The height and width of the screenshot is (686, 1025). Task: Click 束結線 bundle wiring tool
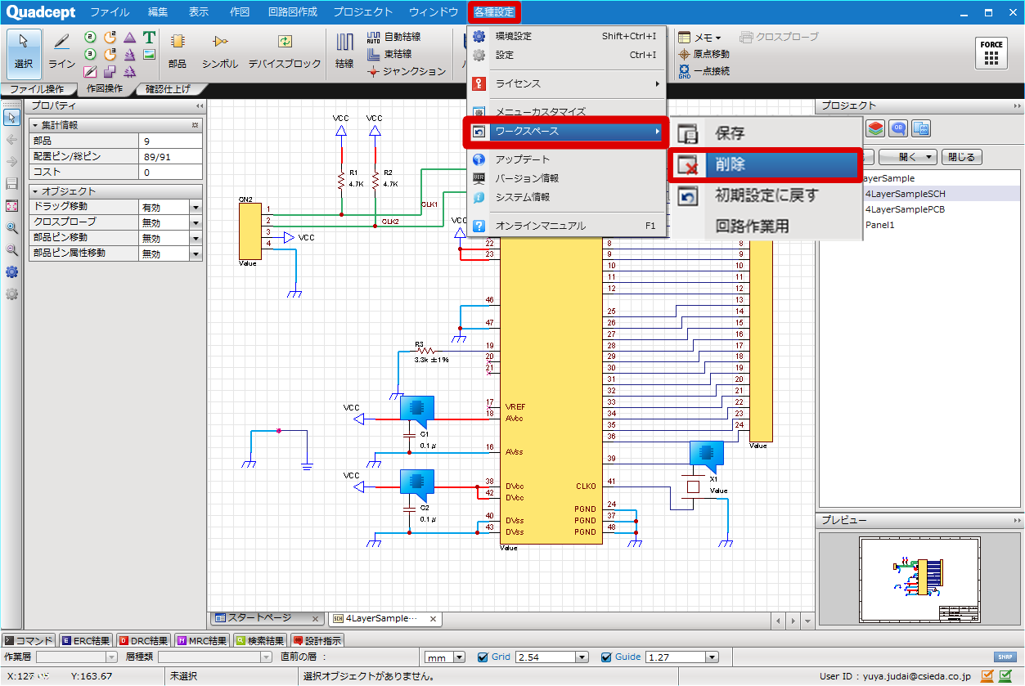pos(389,54)
